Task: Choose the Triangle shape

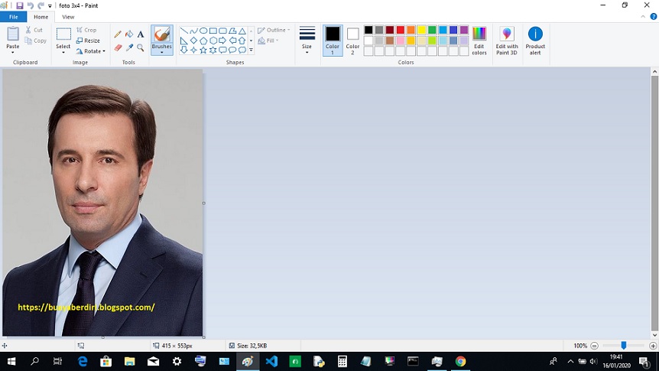Action: tap(242, 31)
